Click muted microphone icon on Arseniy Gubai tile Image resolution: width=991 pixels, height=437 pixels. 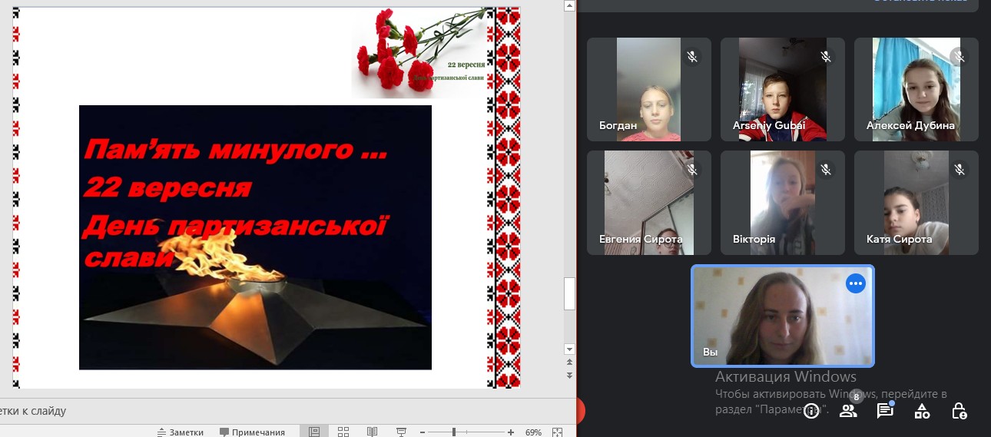[x=826, y=57]
